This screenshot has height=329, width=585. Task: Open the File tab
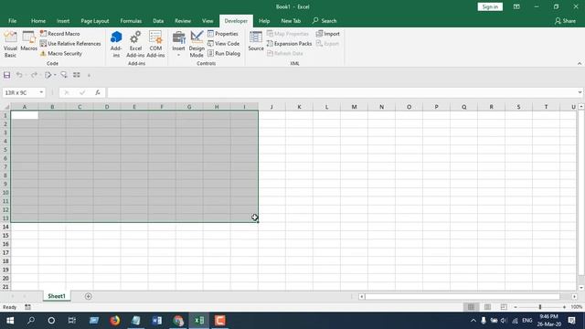pyautogui.click(x=12, y=21)
